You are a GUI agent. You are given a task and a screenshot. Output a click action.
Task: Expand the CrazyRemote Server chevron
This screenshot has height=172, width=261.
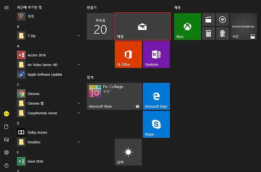[x=79, y=113]
